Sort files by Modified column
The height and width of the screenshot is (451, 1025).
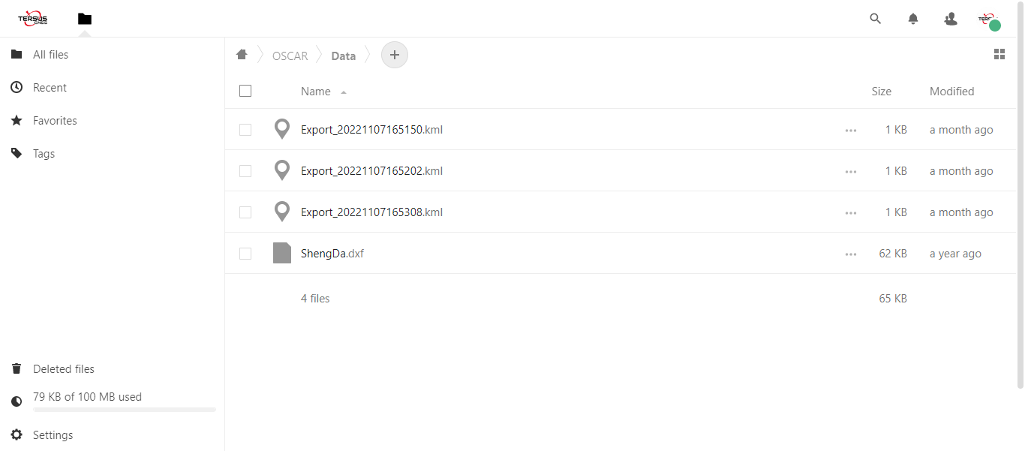[951, 92]
